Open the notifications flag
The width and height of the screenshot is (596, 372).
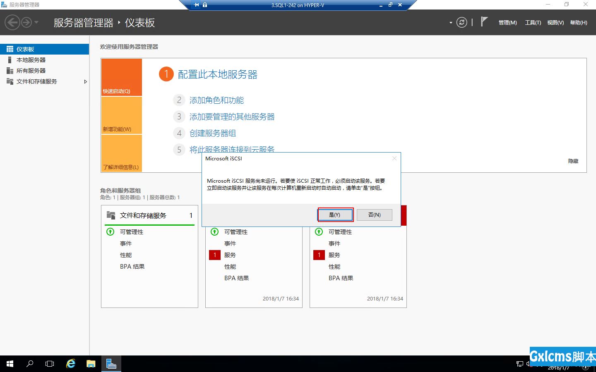coord(484,21)
